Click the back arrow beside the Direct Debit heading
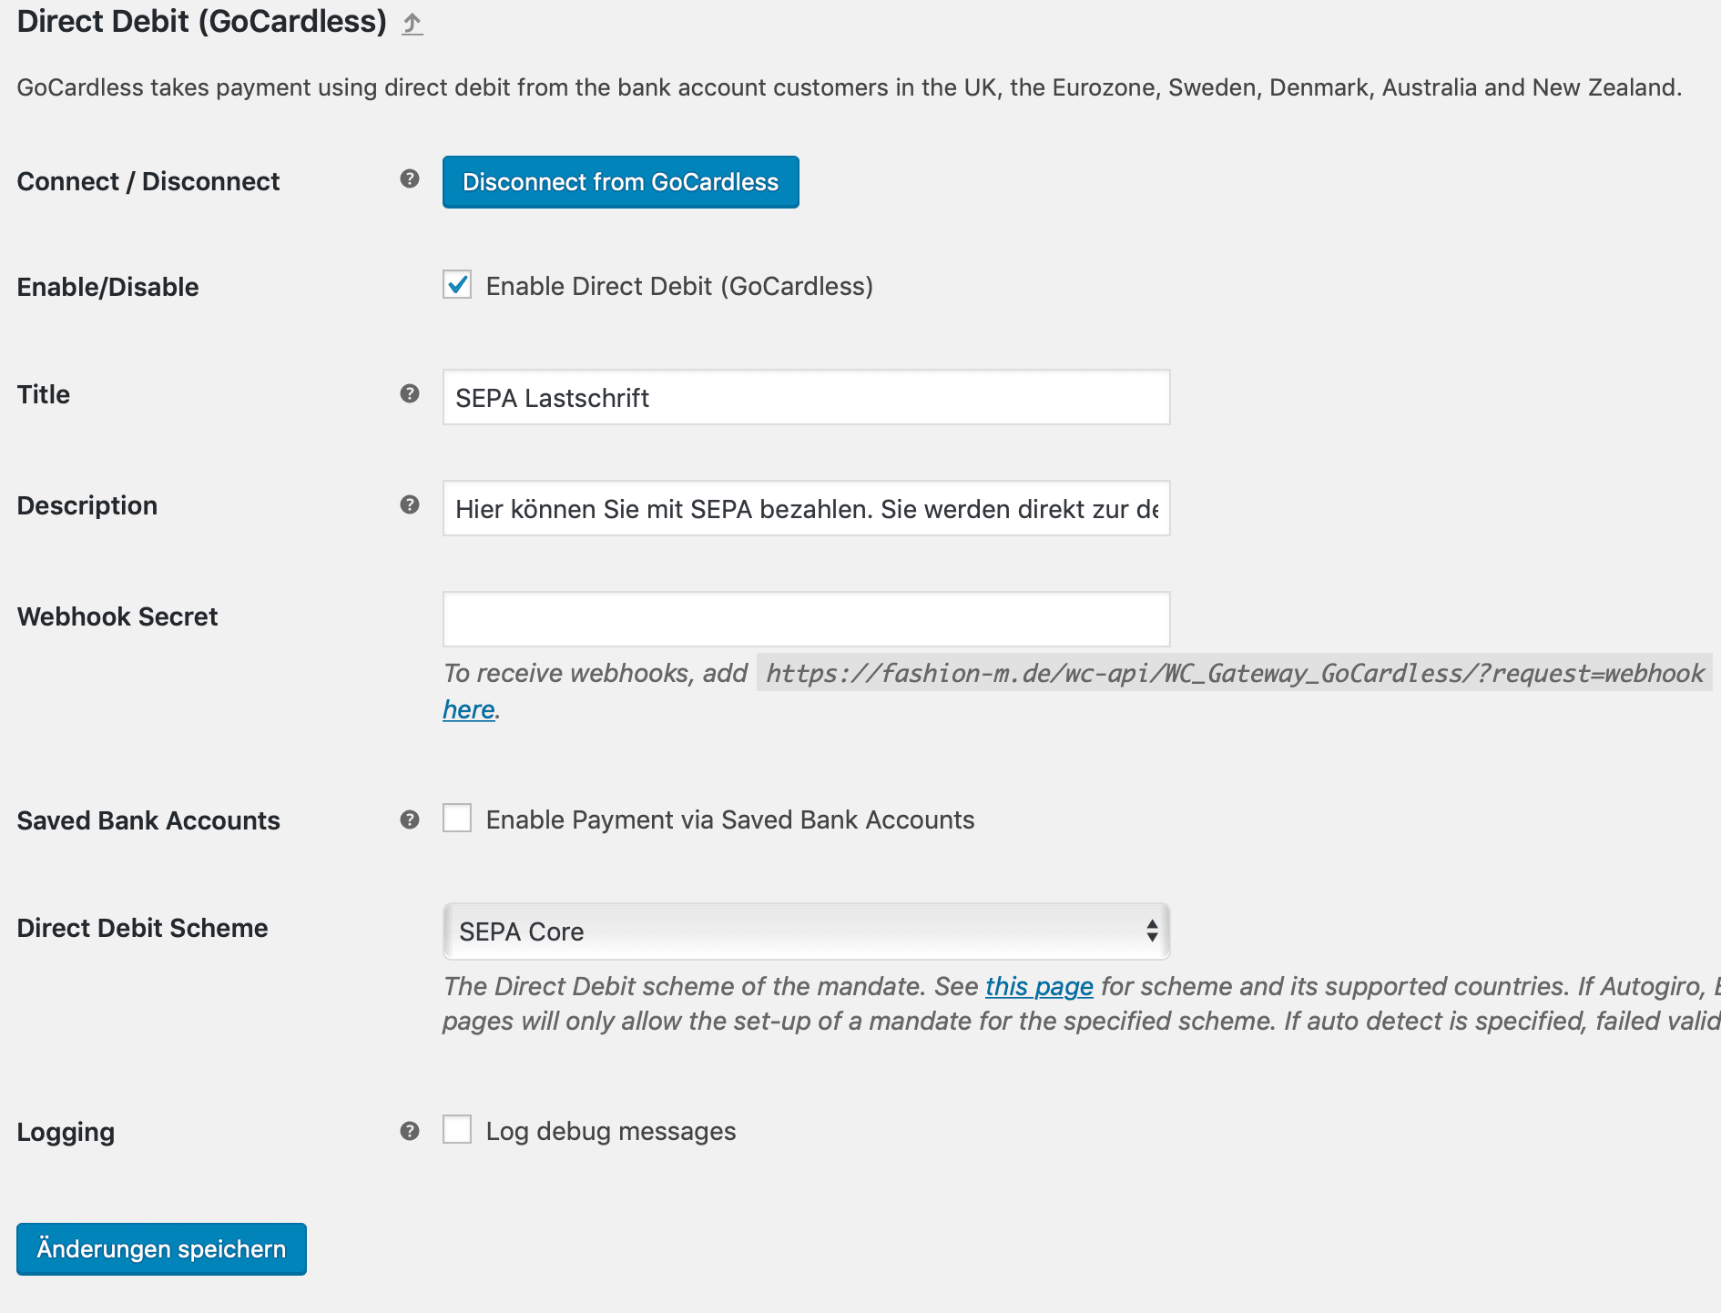Image resolution: width=1721 pixels, height=1313 pixels. [x=412, y=24]
